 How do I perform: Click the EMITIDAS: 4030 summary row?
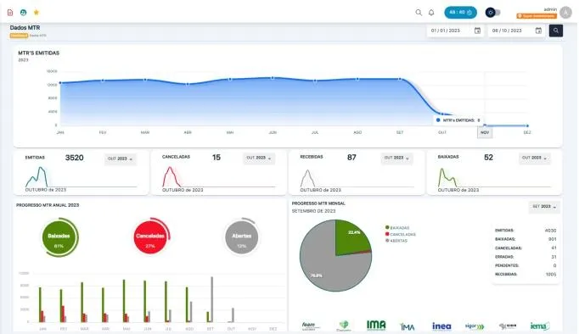tap(526, 231)
